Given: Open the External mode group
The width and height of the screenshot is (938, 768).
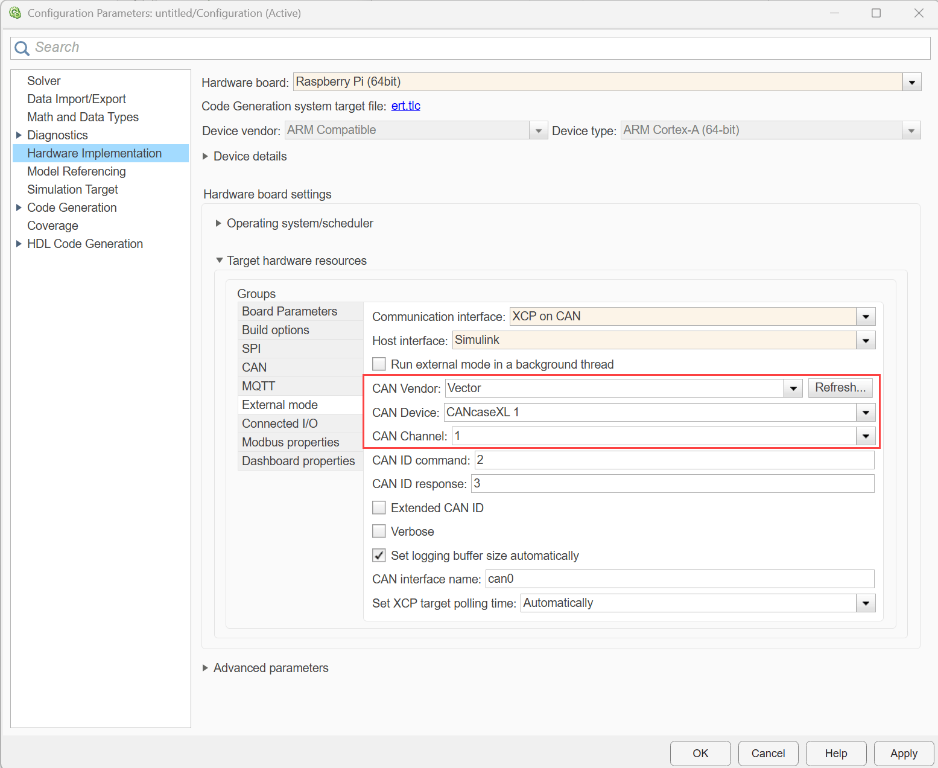Looking at the screenshot, I should (300, 405).
